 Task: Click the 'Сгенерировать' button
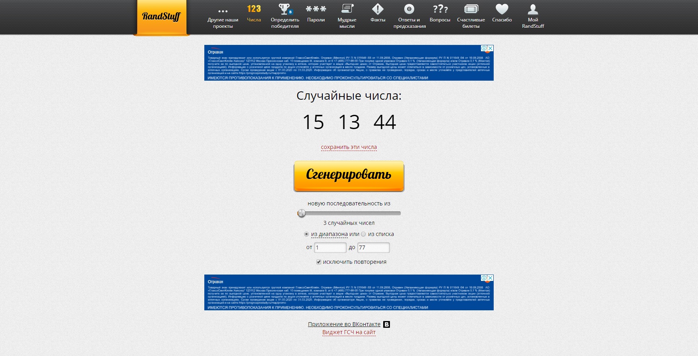(x=349, y=176)
